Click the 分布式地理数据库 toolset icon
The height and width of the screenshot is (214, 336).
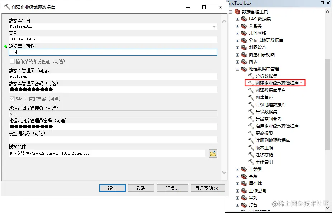coord(244,40)
